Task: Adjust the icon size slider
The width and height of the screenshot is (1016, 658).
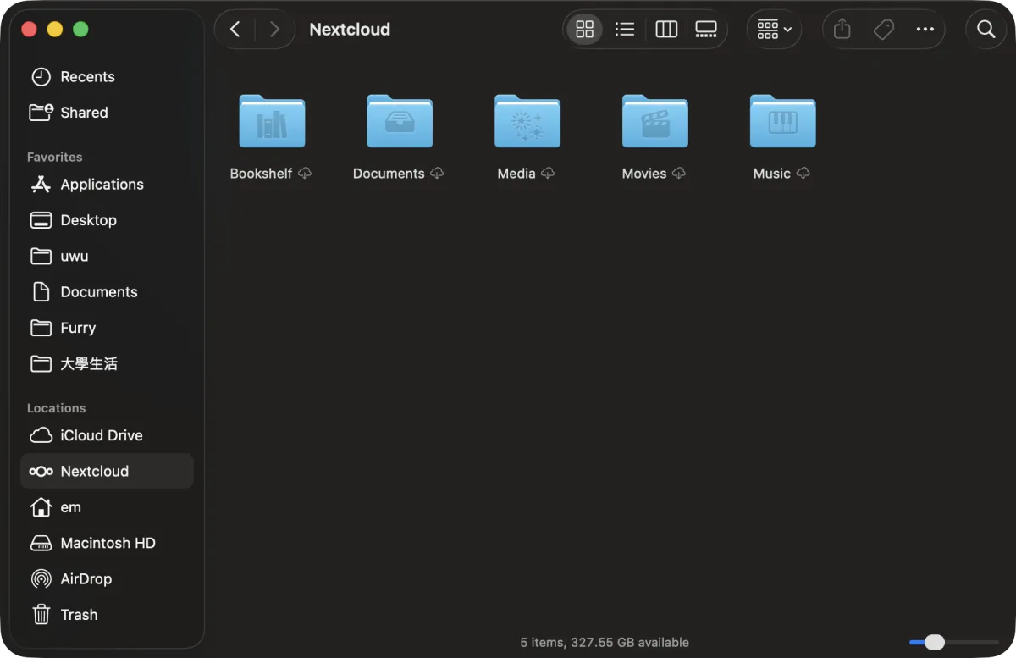Action: coord(934,642)
